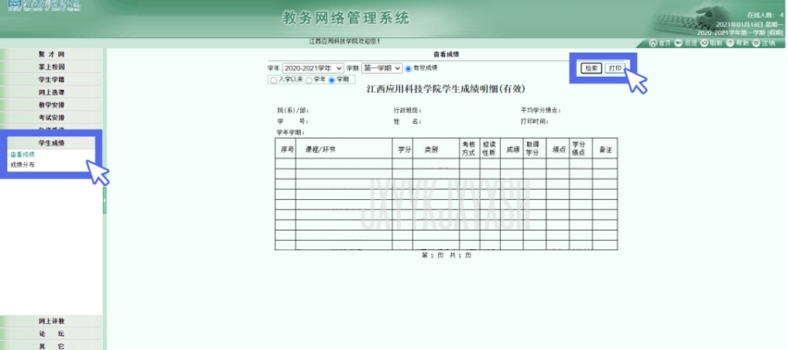The height and width of the screenshot is (350, 788).
Task: Choose the 学年 radio option
Action: 309,80
